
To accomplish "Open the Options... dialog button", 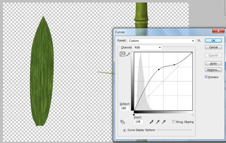I will pyautogui.click(x=213, y=70).
